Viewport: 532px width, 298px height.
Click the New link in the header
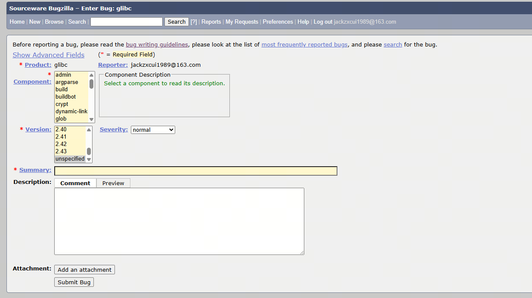pos(35,22)
